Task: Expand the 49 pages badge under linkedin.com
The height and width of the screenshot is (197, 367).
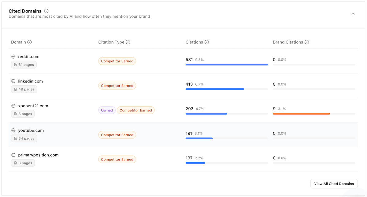Action: pos(24,89)
